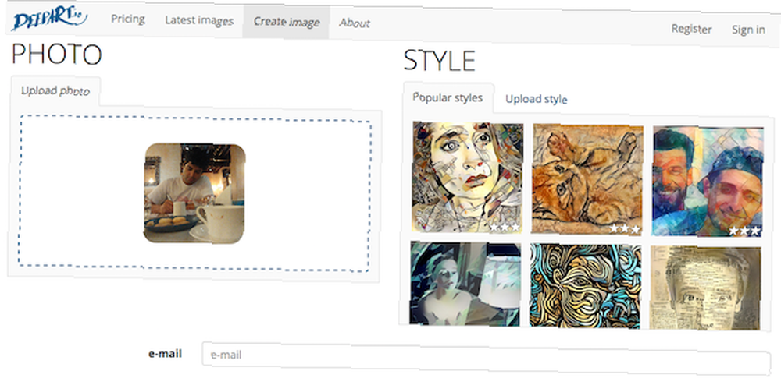
Task: Click inside the dashed photo drop zone
Action: click(194, 193)
